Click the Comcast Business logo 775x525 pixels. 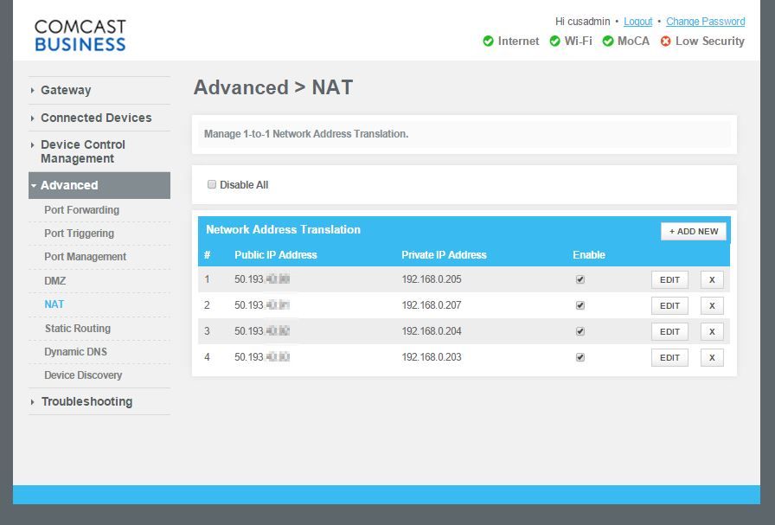(x=80, y=35)
